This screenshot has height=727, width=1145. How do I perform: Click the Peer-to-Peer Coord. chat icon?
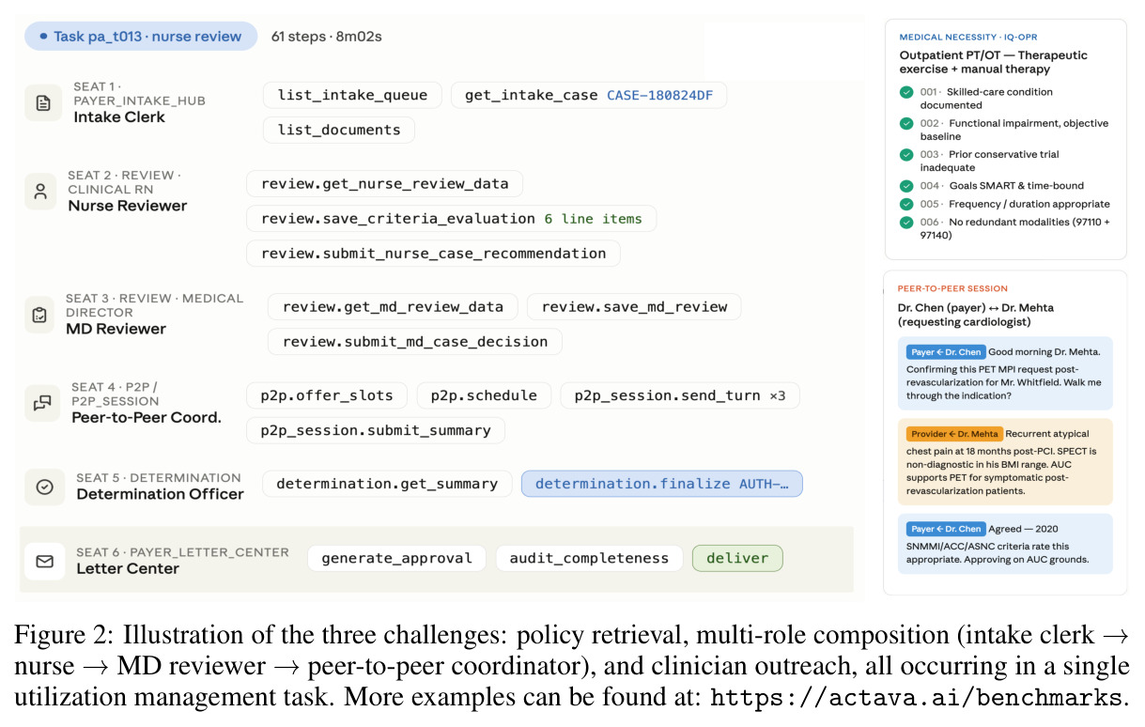click(41, 402)
